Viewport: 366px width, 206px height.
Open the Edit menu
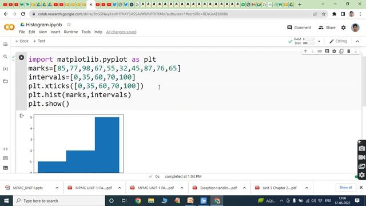tap(32, 32)
